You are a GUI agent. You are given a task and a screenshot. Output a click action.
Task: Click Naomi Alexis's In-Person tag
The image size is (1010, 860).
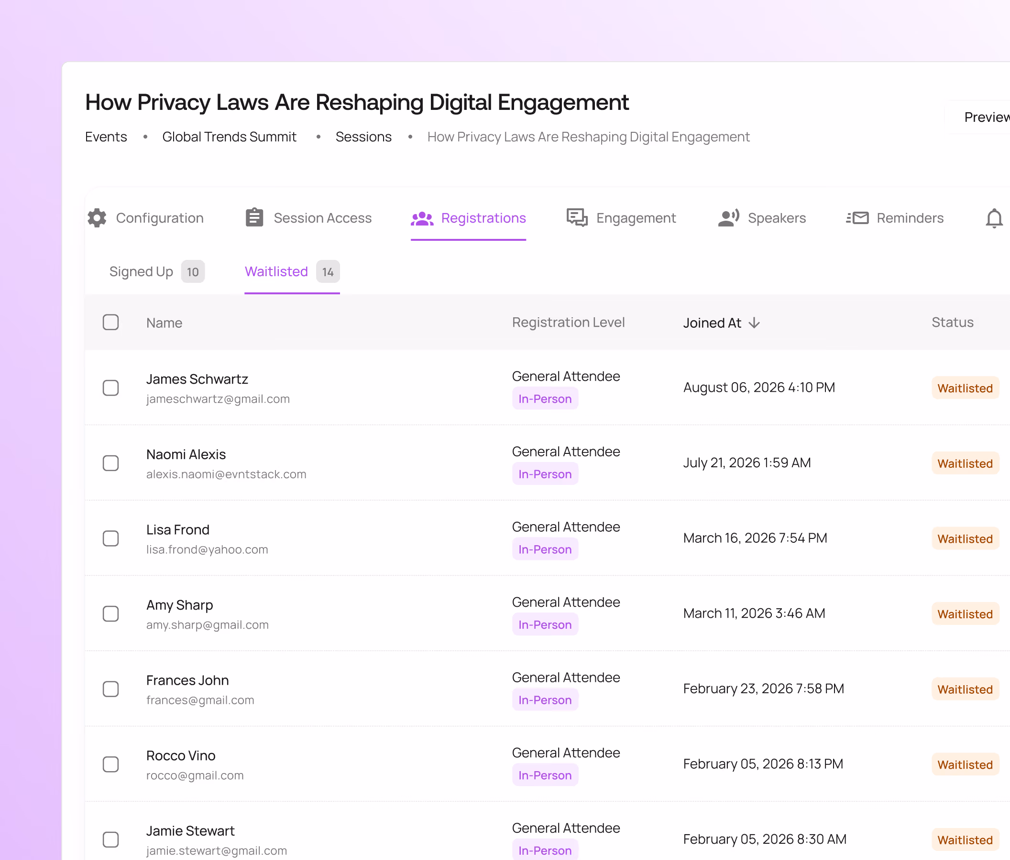click(x=545, y=474)
